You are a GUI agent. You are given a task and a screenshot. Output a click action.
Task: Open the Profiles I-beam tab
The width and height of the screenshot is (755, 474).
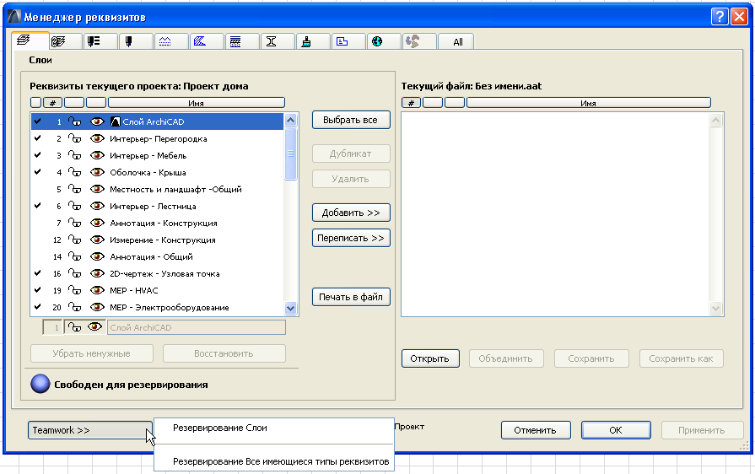click(271, 41)
